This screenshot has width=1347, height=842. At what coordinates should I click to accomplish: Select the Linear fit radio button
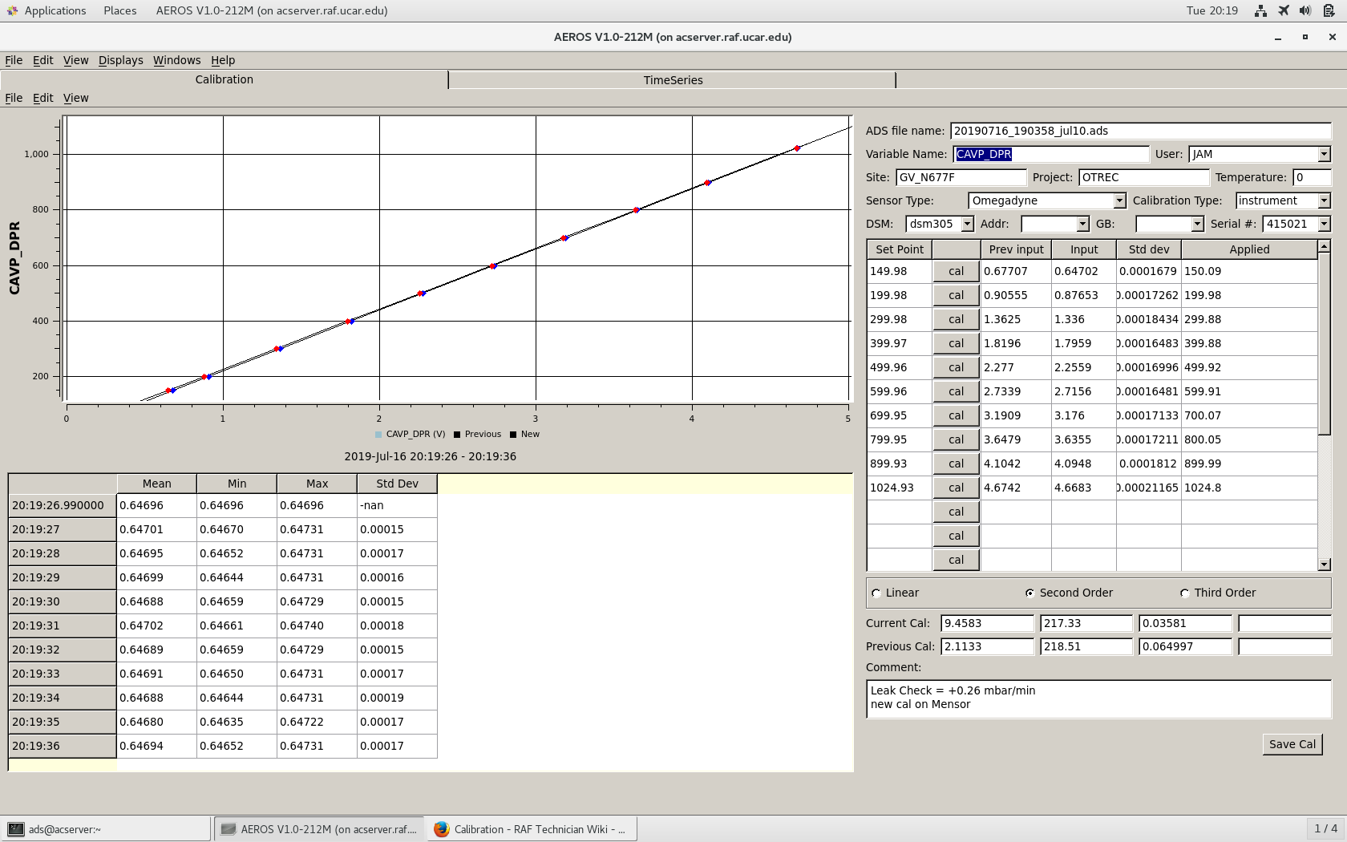tap(876, 593)
